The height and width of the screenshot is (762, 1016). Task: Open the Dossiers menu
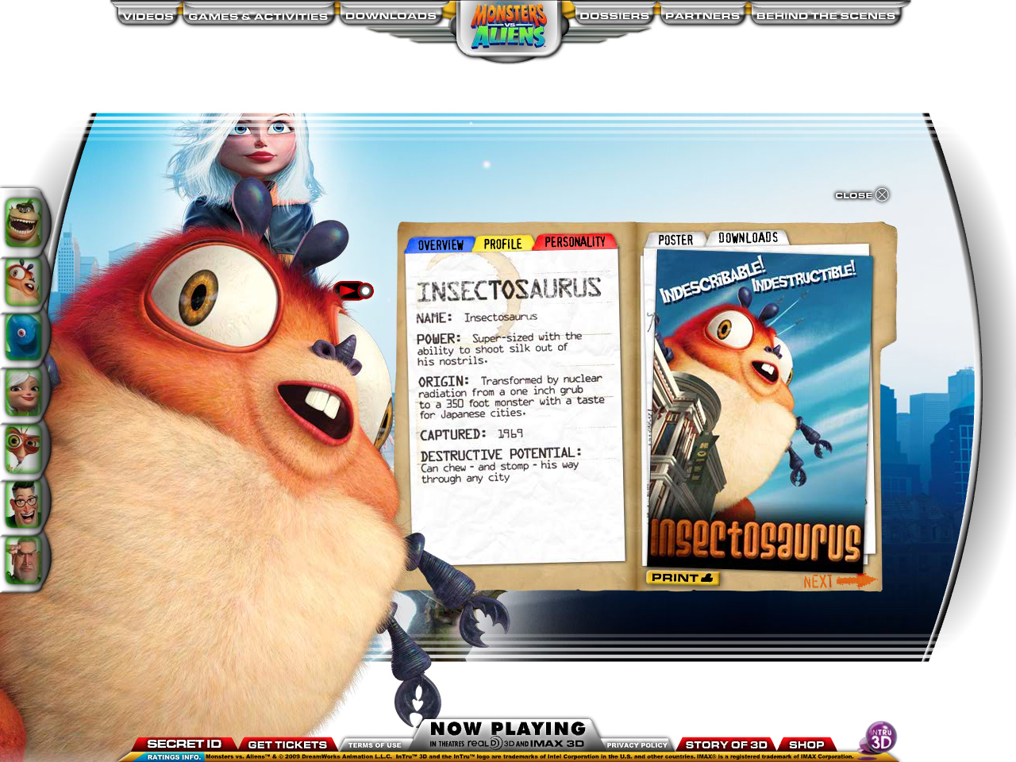click(614, 16)
